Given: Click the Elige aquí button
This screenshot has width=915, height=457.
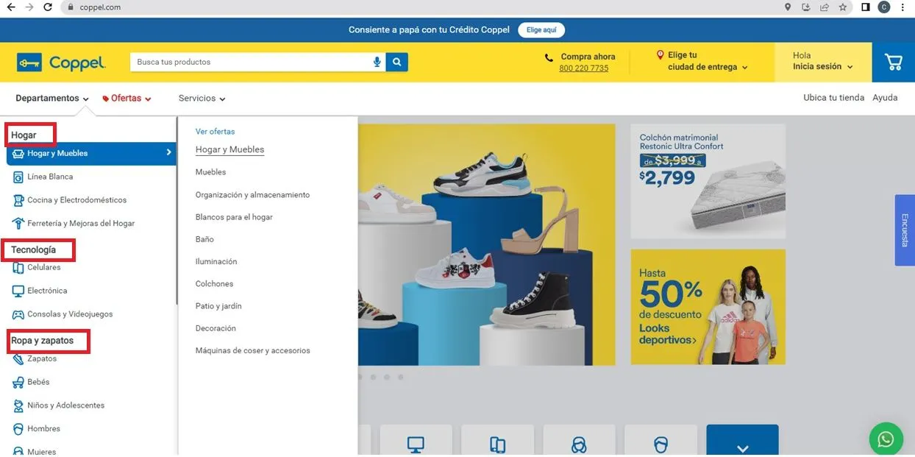Looking at the screenshot, I should coord(541,30).
